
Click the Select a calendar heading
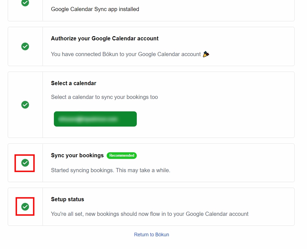pyautogui.click(x=74, y=83)
